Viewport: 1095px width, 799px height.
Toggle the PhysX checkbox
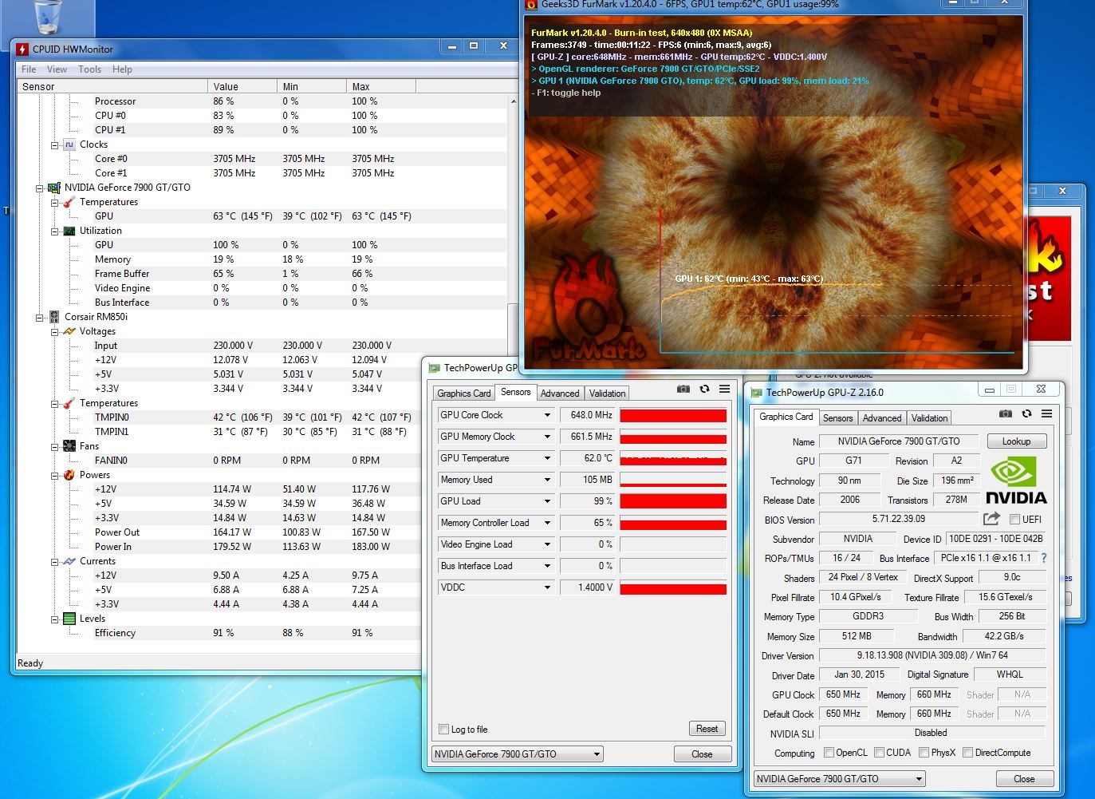[924, 753]
